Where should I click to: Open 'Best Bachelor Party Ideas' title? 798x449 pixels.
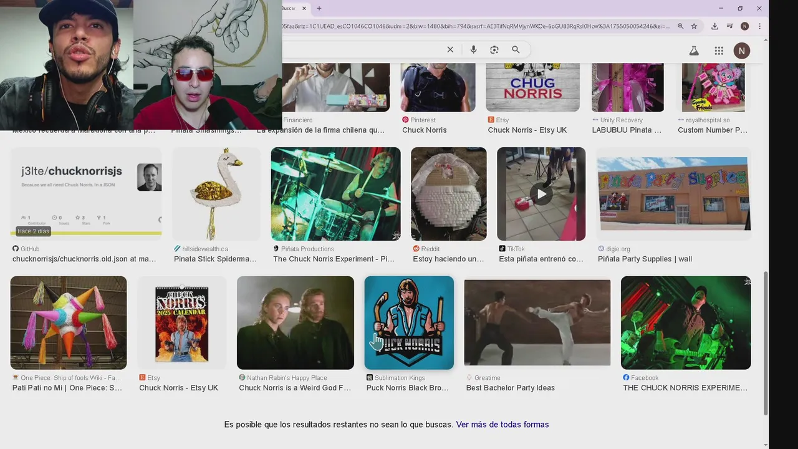(x=511, y=388)
